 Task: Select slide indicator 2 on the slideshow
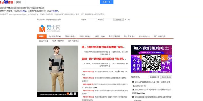(71, 93)
